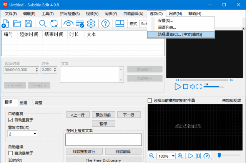246x163 pixels.
Task: Click The Free Dictionary button
Action: pos(103,160)
